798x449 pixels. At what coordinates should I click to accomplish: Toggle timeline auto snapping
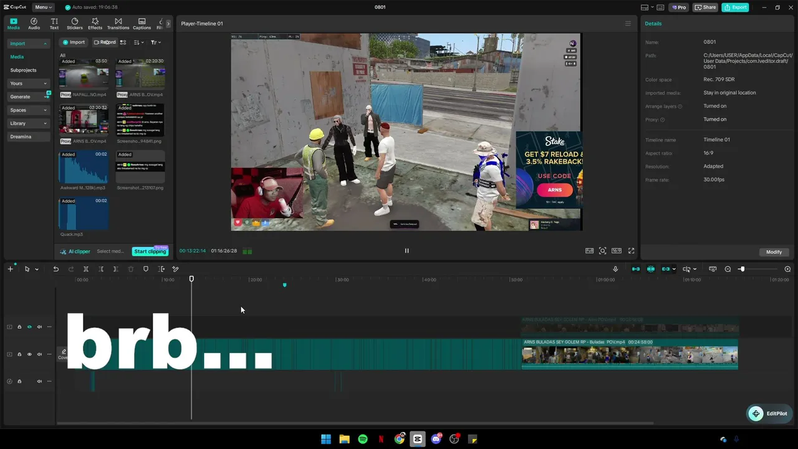pyautogui.click(x=651, y=269)
